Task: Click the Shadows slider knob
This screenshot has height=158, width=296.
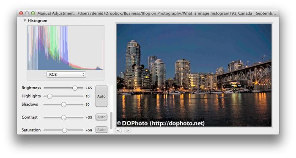Action: (x=63, y=104)
